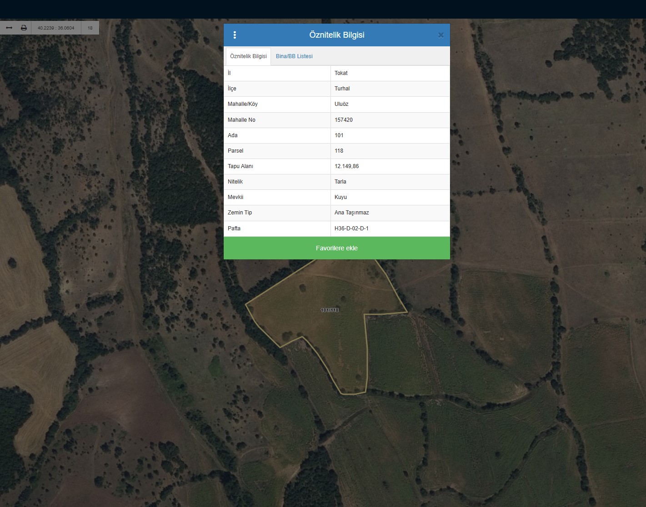
Task: Click the printer icon in map toolbar
Action: point(24,28)
